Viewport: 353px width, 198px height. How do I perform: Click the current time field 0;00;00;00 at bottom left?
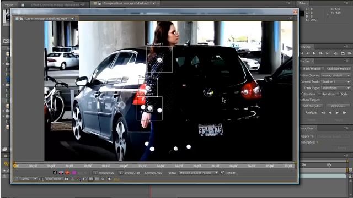(x=54, y=179)
